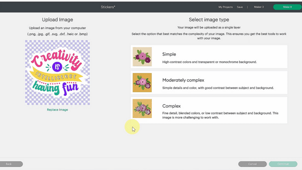Cancel the image upload
The width and height of the screenshot is (302, 170).
point(252,164)
